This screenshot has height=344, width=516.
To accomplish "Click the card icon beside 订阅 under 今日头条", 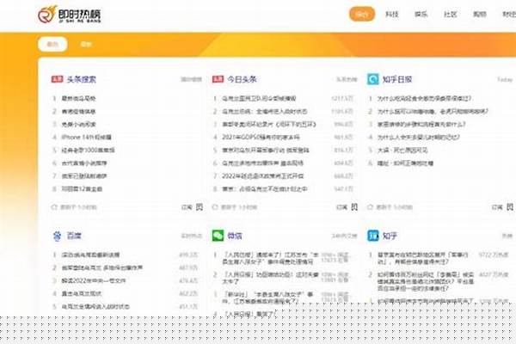I will (354, 207).
